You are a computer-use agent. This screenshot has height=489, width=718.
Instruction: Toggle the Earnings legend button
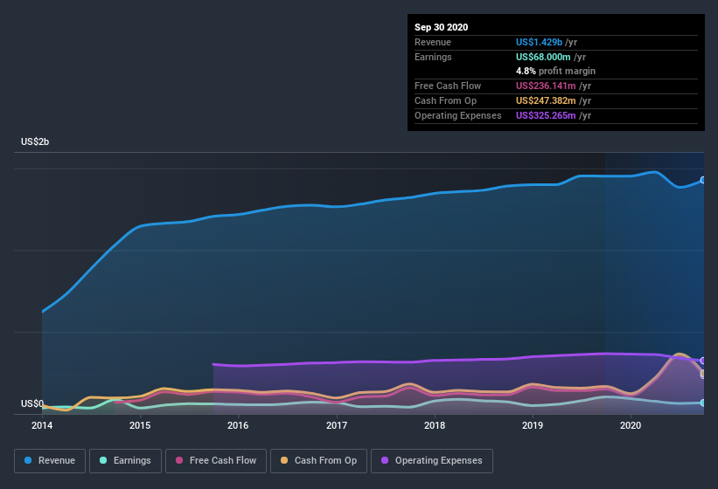pyautogui.click(x=125, y=461)
